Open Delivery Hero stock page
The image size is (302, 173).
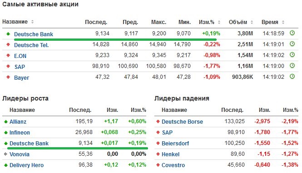click(27, 165)
